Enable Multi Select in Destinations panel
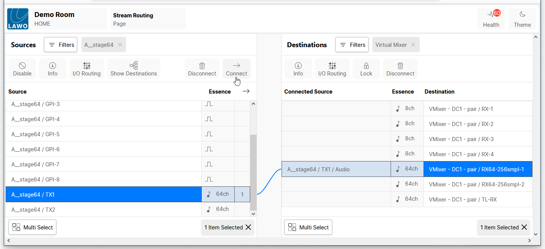The width and height of the screenshot is (545, 249). 308,227
